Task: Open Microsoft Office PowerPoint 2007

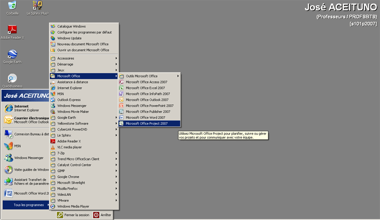Action: point(149,106)
